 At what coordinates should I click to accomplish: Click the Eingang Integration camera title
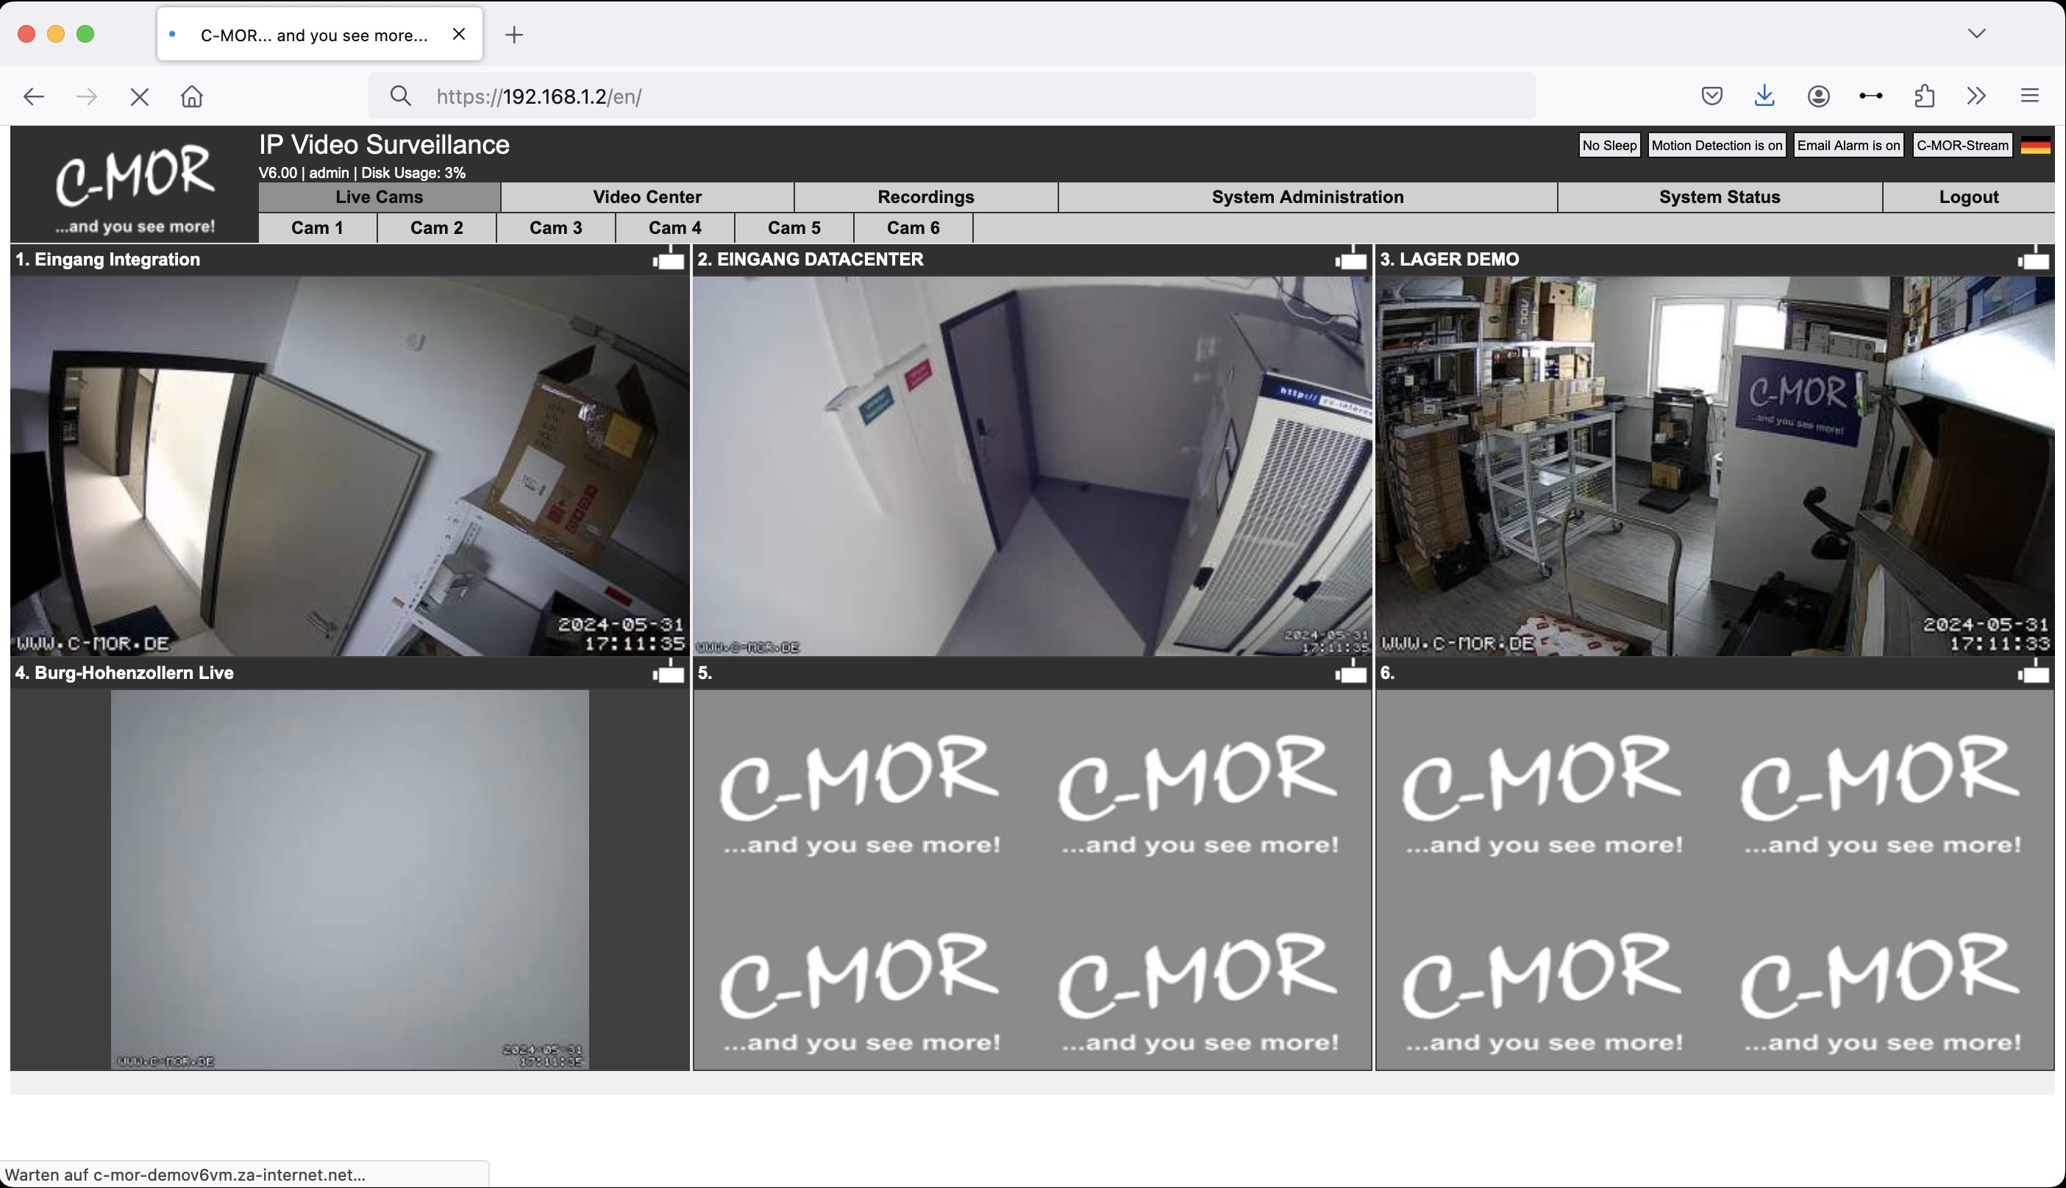(107, 260)
